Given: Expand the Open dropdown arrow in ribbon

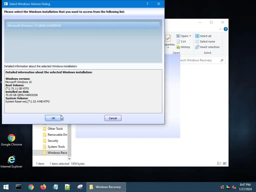Looking at the screenshot, I should pos(190,36).
